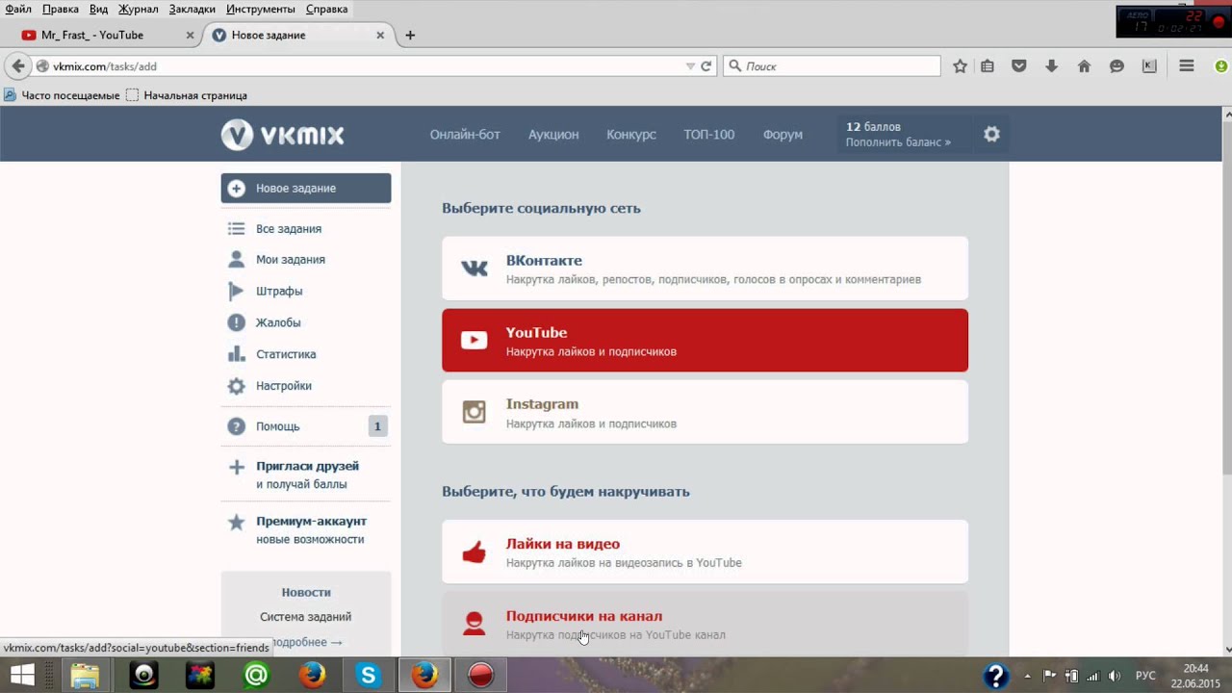This screenshot has height=693, width=1232.
Task: Click the Пополнить баланс link
Action: (897, 142)
